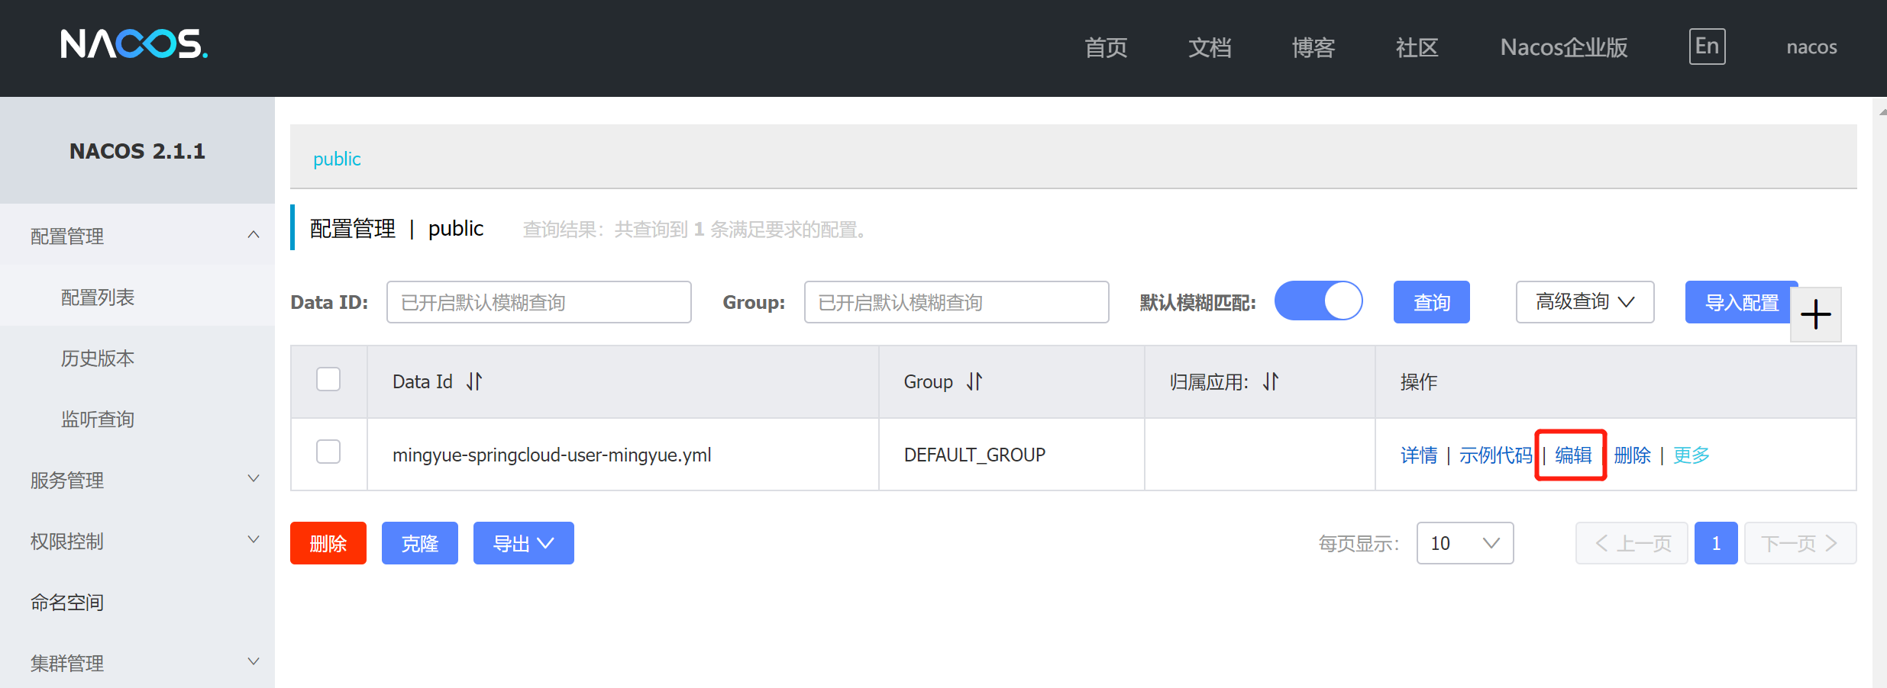Open the 高级查询 dropdown
This screenshot has width=1887, height=688.
[1585, 302]
